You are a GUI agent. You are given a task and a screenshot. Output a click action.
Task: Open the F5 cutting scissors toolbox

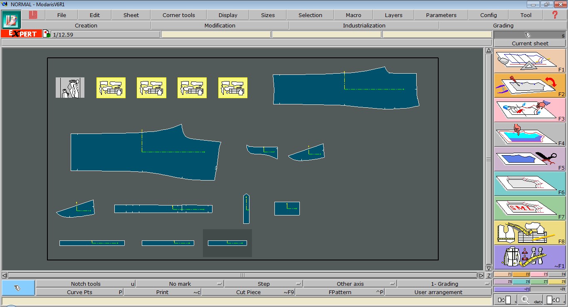[530, 159]
